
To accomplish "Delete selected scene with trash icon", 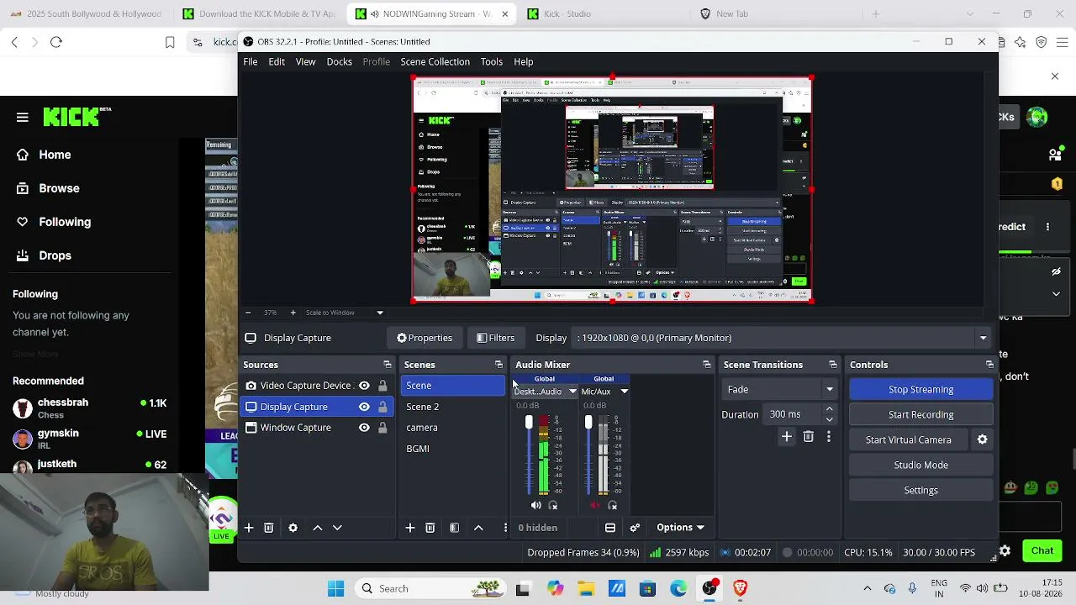I will point(430,528).
